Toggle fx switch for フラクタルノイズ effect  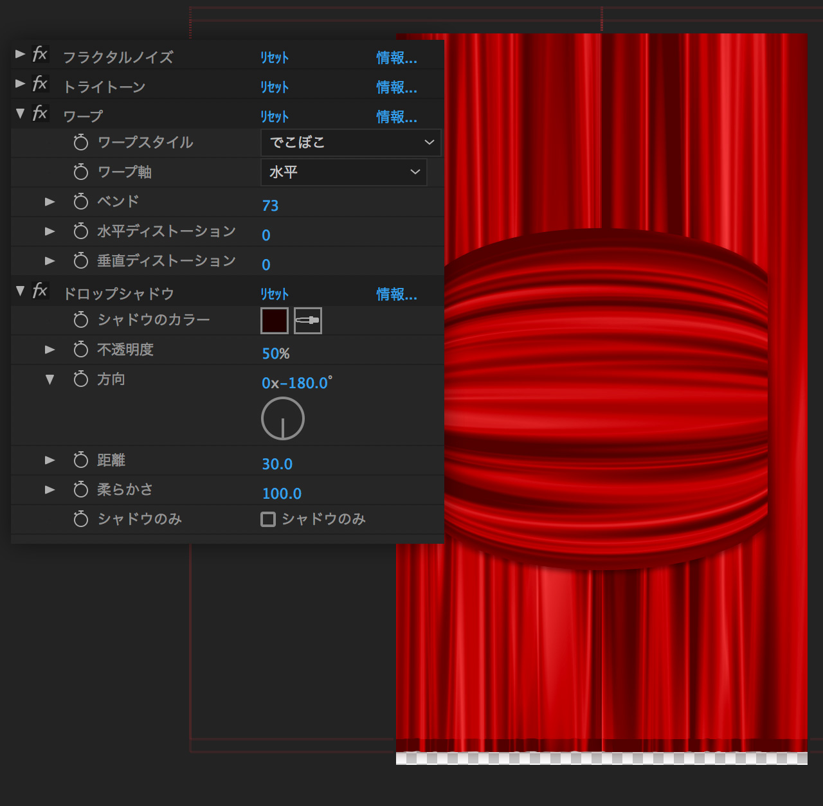(40, 54)
